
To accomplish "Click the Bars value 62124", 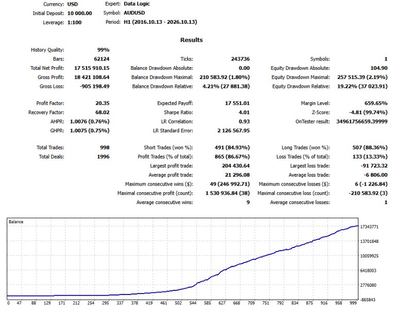I will click(x=102, y=59).
